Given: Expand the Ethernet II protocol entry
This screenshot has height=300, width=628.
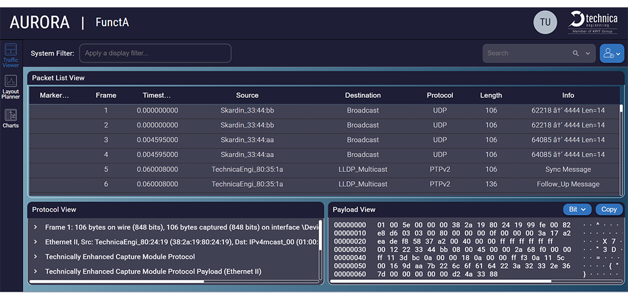Looking at the screenshot, I should (36, 242).
